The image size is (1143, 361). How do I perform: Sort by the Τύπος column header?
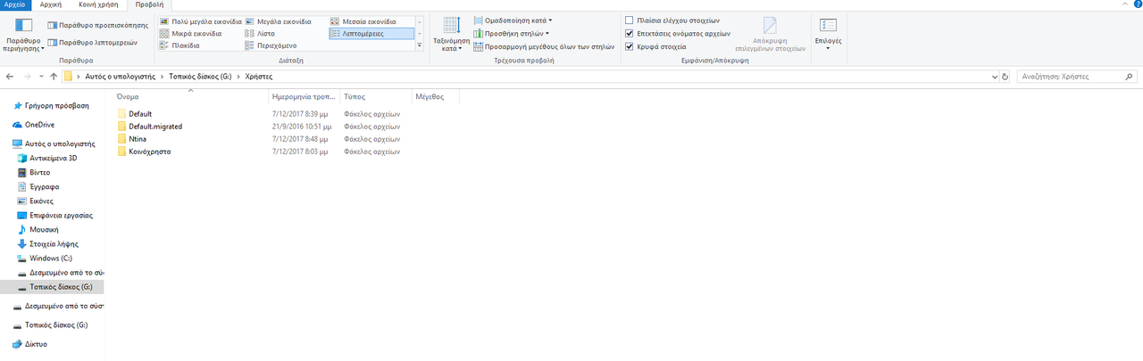[375, 95]
